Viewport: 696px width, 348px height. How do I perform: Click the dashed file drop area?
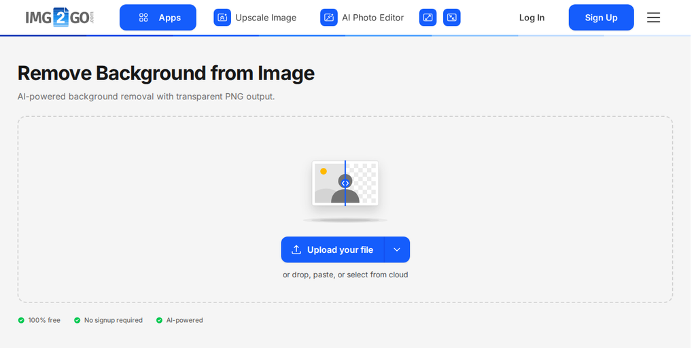click(x=345, y=209)
